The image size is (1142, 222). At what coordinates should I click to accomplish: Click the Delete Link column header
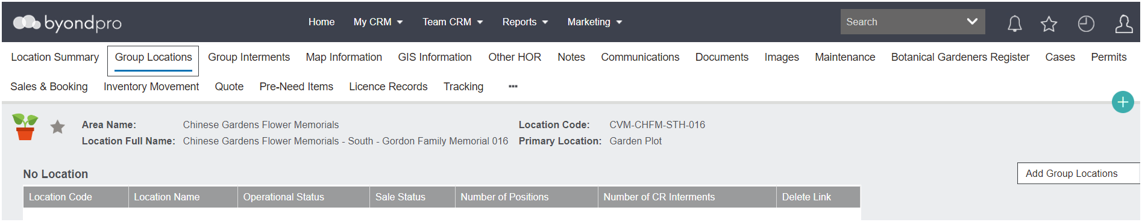[x=818, y=197]
